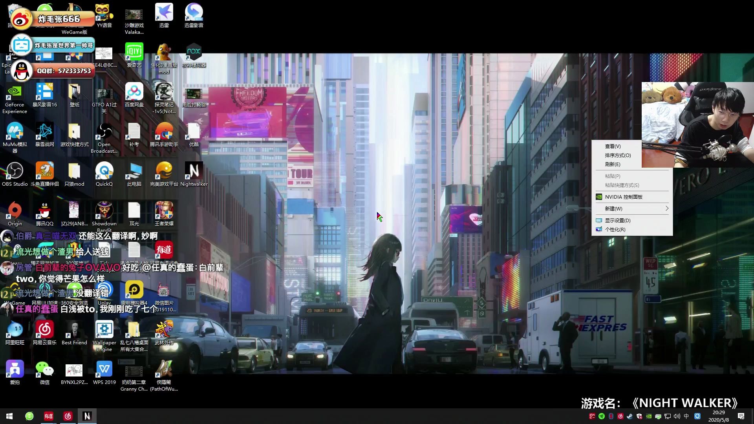Image resolution: width=754 pixels, height=424 pixels.
Task: Open the Showdown Bandit desktop icon
Action: tap(104, 217)
